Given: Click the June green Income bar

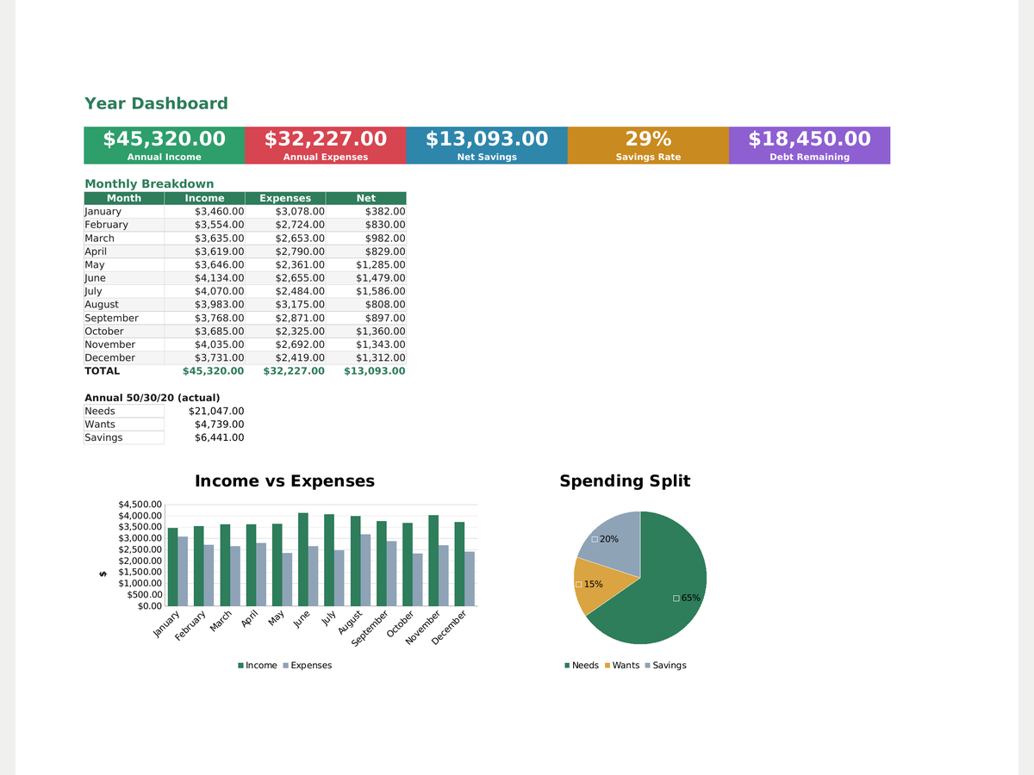Looking at the screenshot, I should (303, 560).
